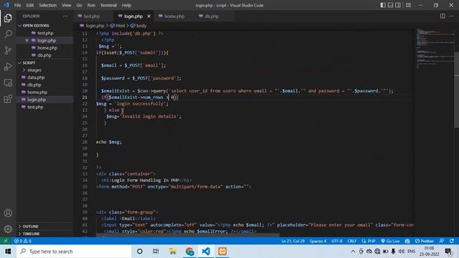
Task: Open the Accounts icon
Action: coord(8,213)
